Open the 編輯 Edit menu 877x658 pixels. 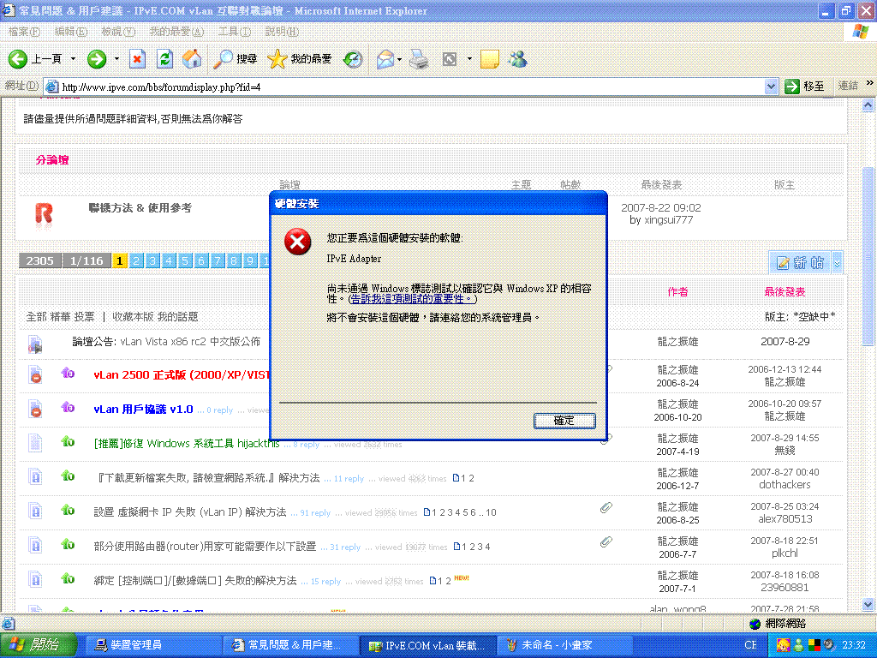click(x=70, y=32)
